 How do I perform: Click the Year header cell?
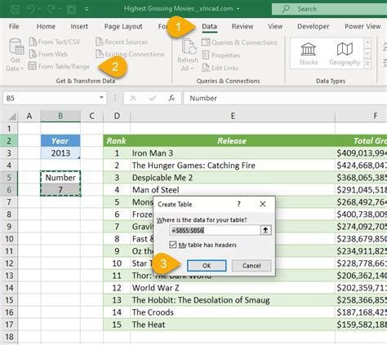click(x=60, y=140)
